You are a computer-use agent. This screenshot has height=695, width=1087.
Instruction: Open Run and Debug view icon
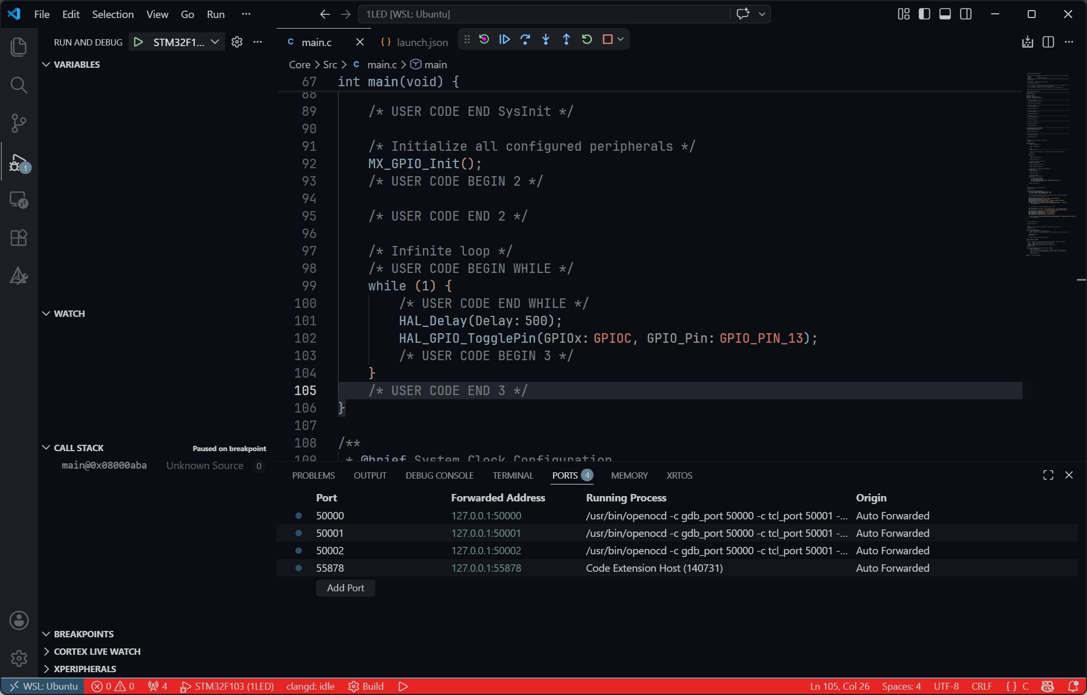click(19, 162)
